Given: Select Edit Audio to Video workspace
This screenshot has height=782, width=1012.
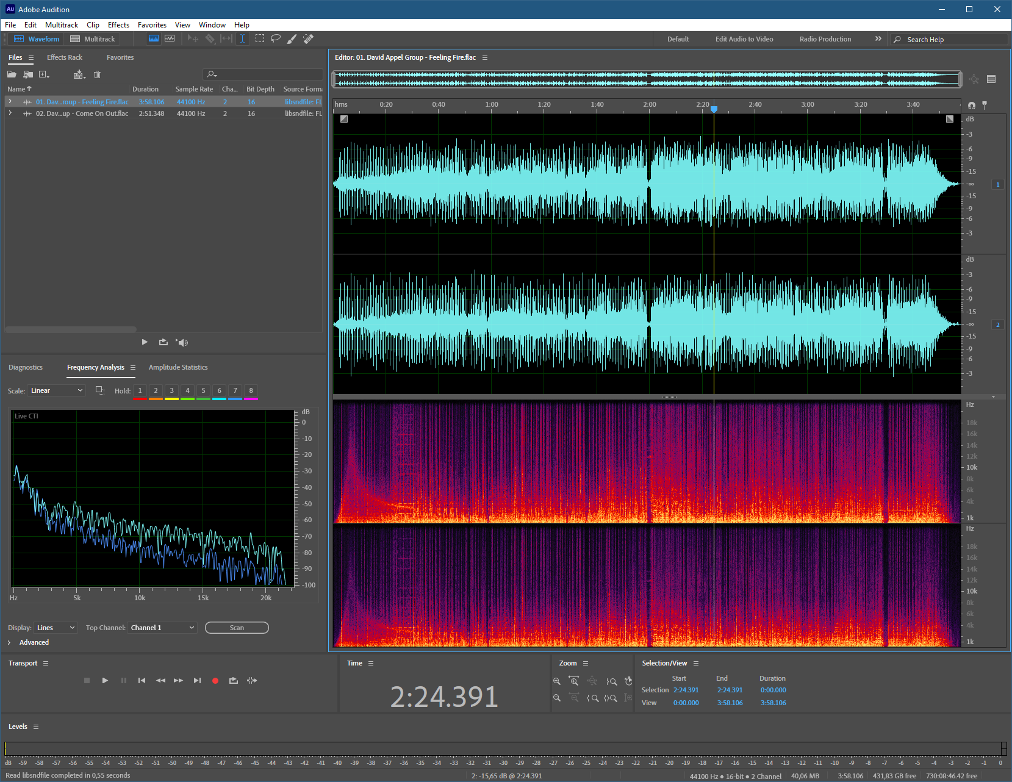Looking at the screenshot, I should [x=744, y=39].
